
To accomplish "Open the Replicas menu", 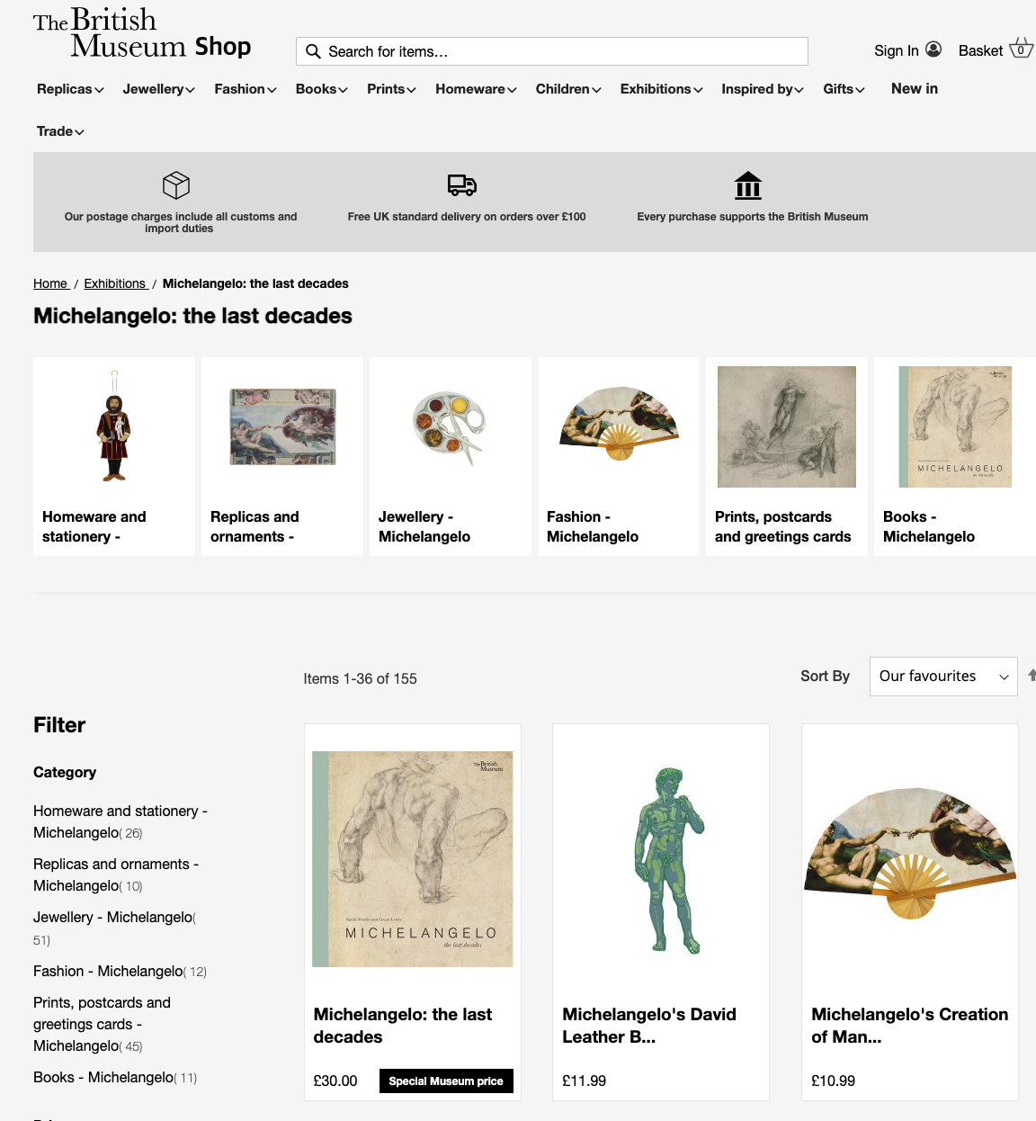I will point(70,89).
